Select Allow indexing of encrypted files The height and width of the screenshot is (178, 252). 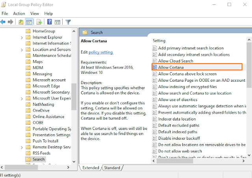[x=187, y=87]
